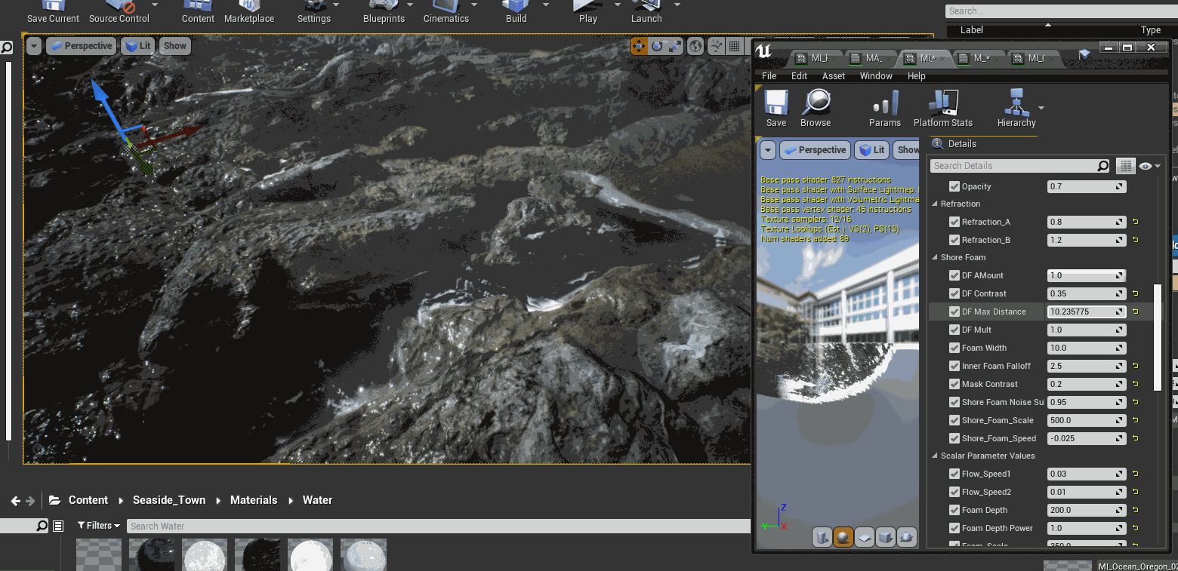Open the Asset menu in material editor
The width and height of the screenshot is (1178, 571).
tap(834, 76)
